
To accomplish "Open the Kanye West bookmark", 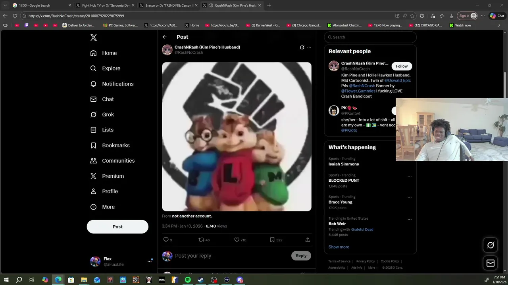I will tap(263, 25).
